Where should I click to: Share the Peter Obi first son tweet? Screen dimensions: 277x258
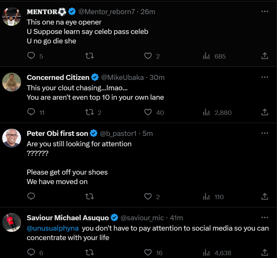(x=265, y=197)
